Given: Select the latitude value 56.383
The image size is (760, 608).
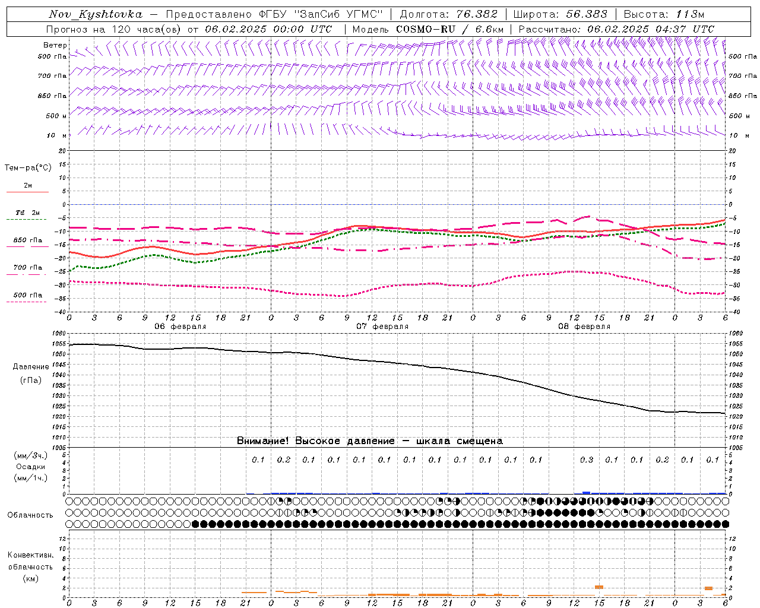Looking at the screenshot, I should tap(587, 14).
